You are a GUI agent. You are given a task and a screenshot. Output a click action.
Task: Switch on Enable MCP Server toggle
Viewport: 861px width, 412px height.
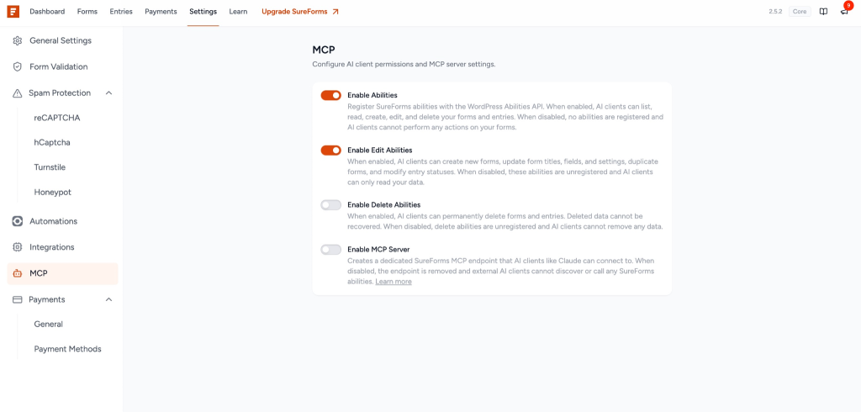(x=331, y=250)
